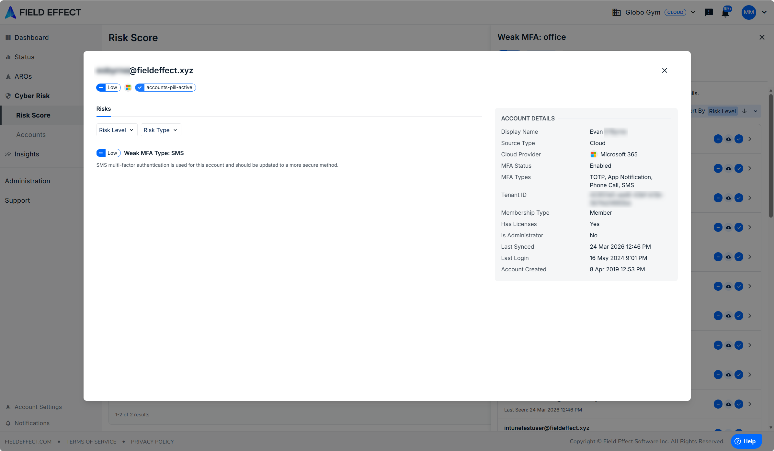Image resolution: width=774 pixels, height=451 pixels.
Task: Click the organization building icon
Action: point(616,12)
